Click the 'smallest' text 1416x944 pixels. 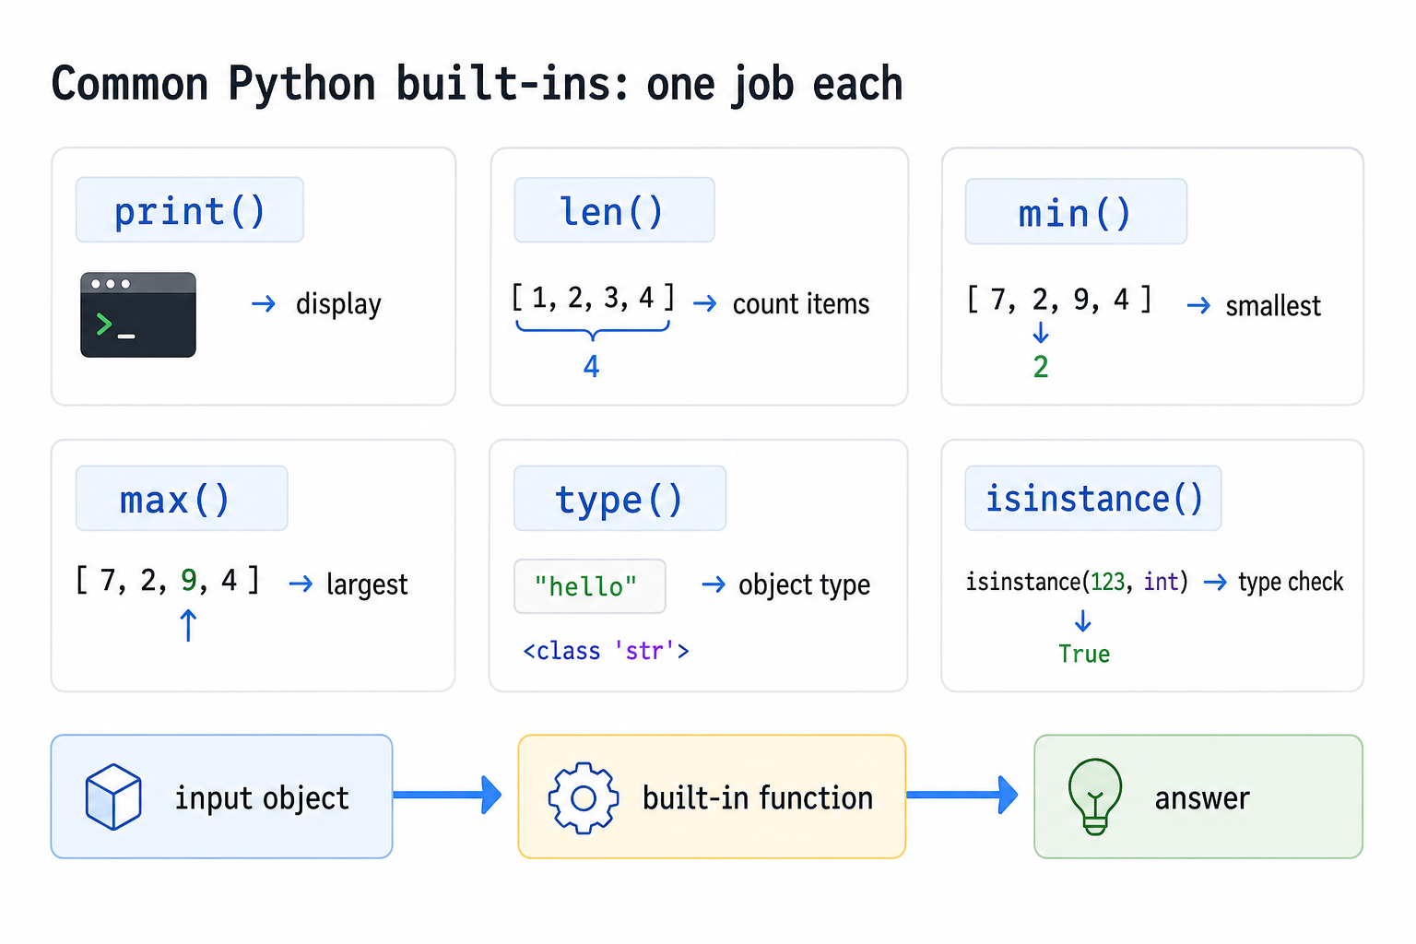1273,306
